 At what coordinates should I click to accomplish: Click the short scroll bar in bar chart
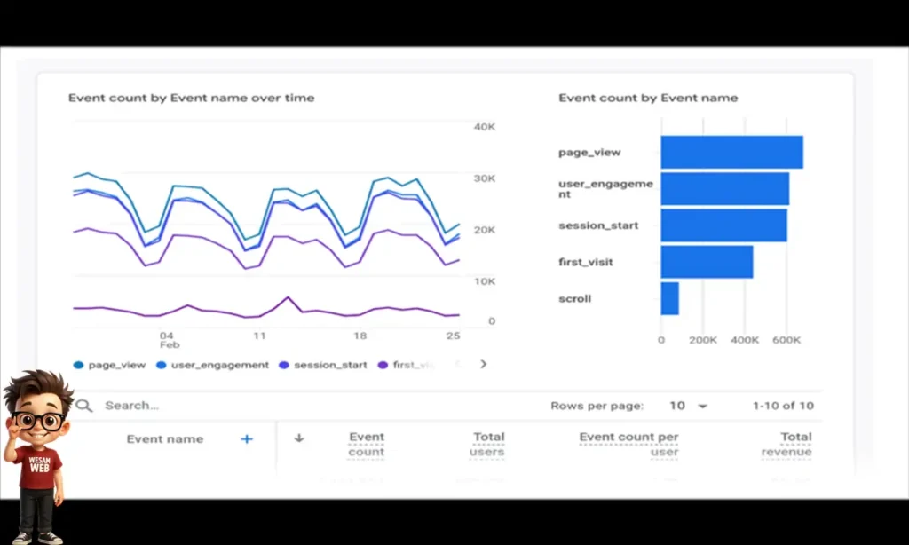click(669, 298)
